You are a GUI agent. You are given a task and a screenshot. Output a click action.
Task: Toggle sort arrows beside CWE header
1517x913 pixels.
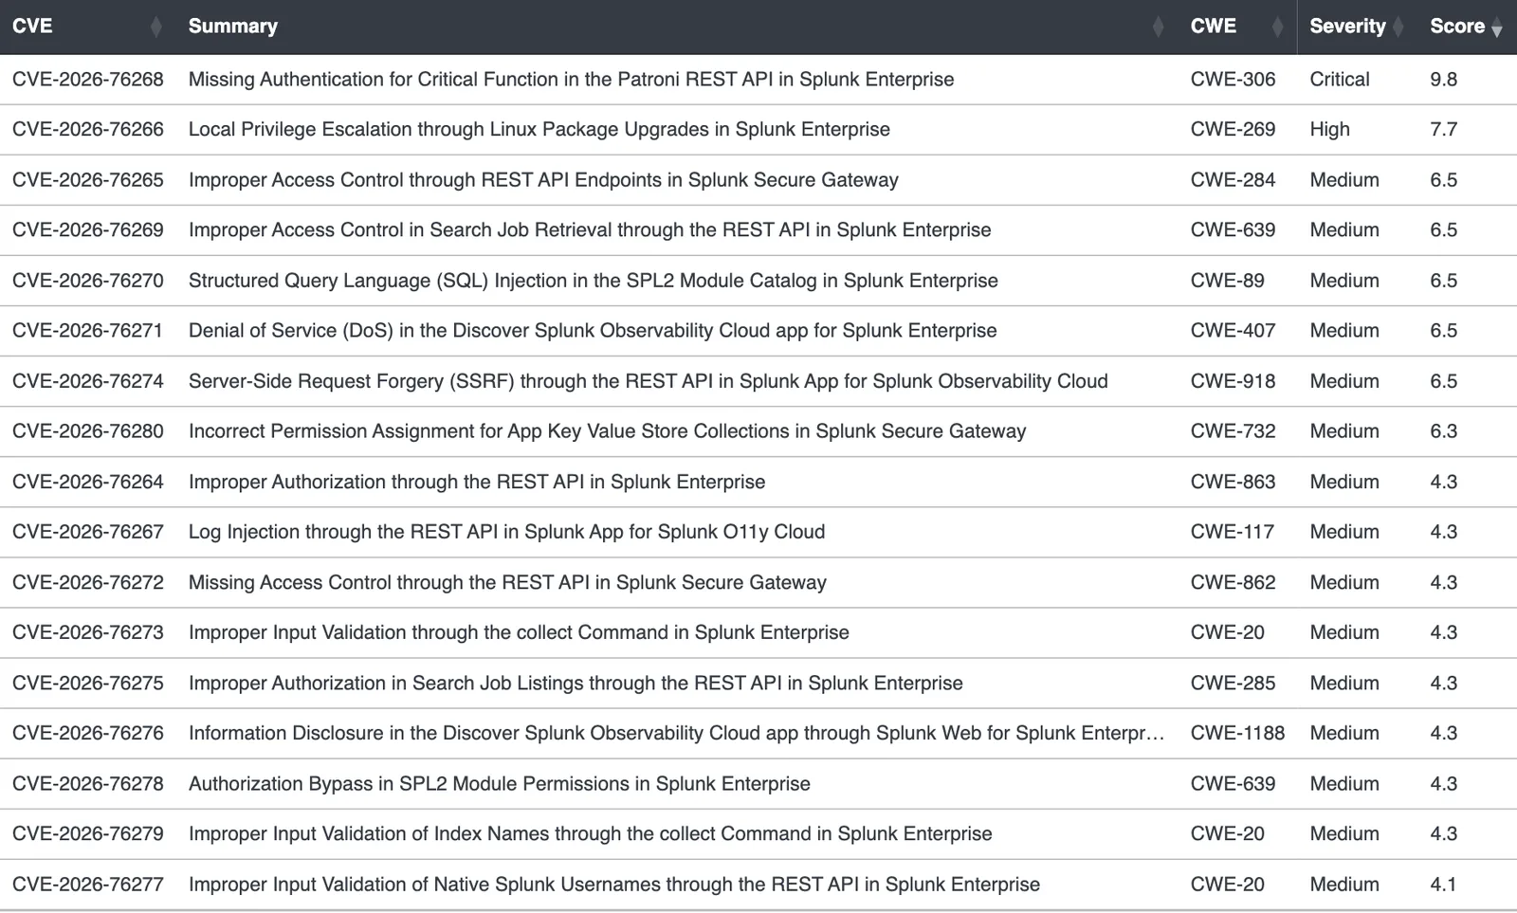click(1277, 27)
